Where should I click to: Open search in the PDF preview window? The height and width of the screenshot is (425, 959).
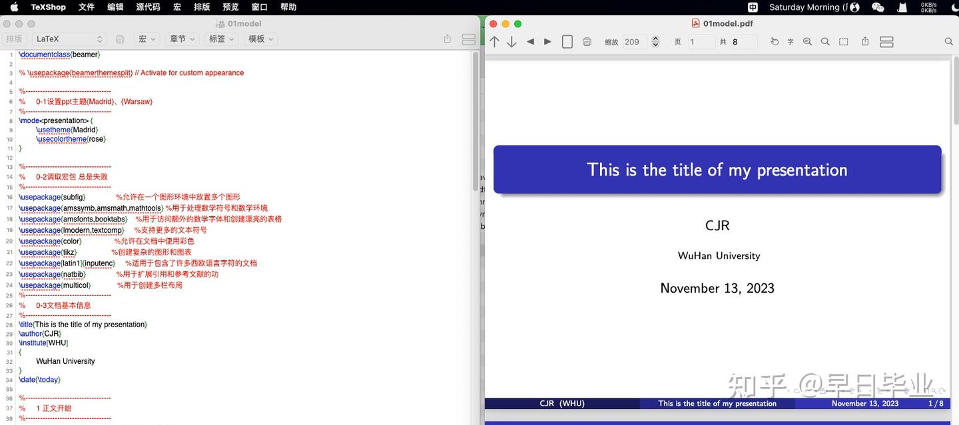[x=949, y=42]
